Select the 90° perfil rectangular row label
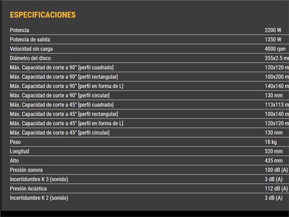The height and width of the screenshot is (217, 289). [x=64, y=77]
